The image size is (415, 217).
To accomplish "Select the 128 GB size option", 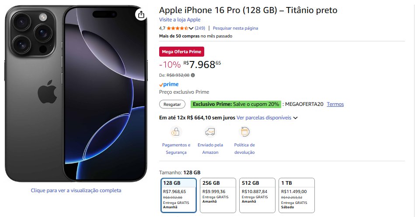I will click(178, 195).
